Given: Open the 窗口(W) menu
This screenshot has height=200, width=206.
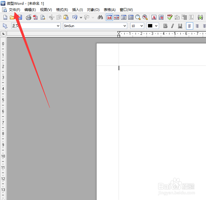Looking at the screenshot, I should pyautogui.click(x=126, y=10).
